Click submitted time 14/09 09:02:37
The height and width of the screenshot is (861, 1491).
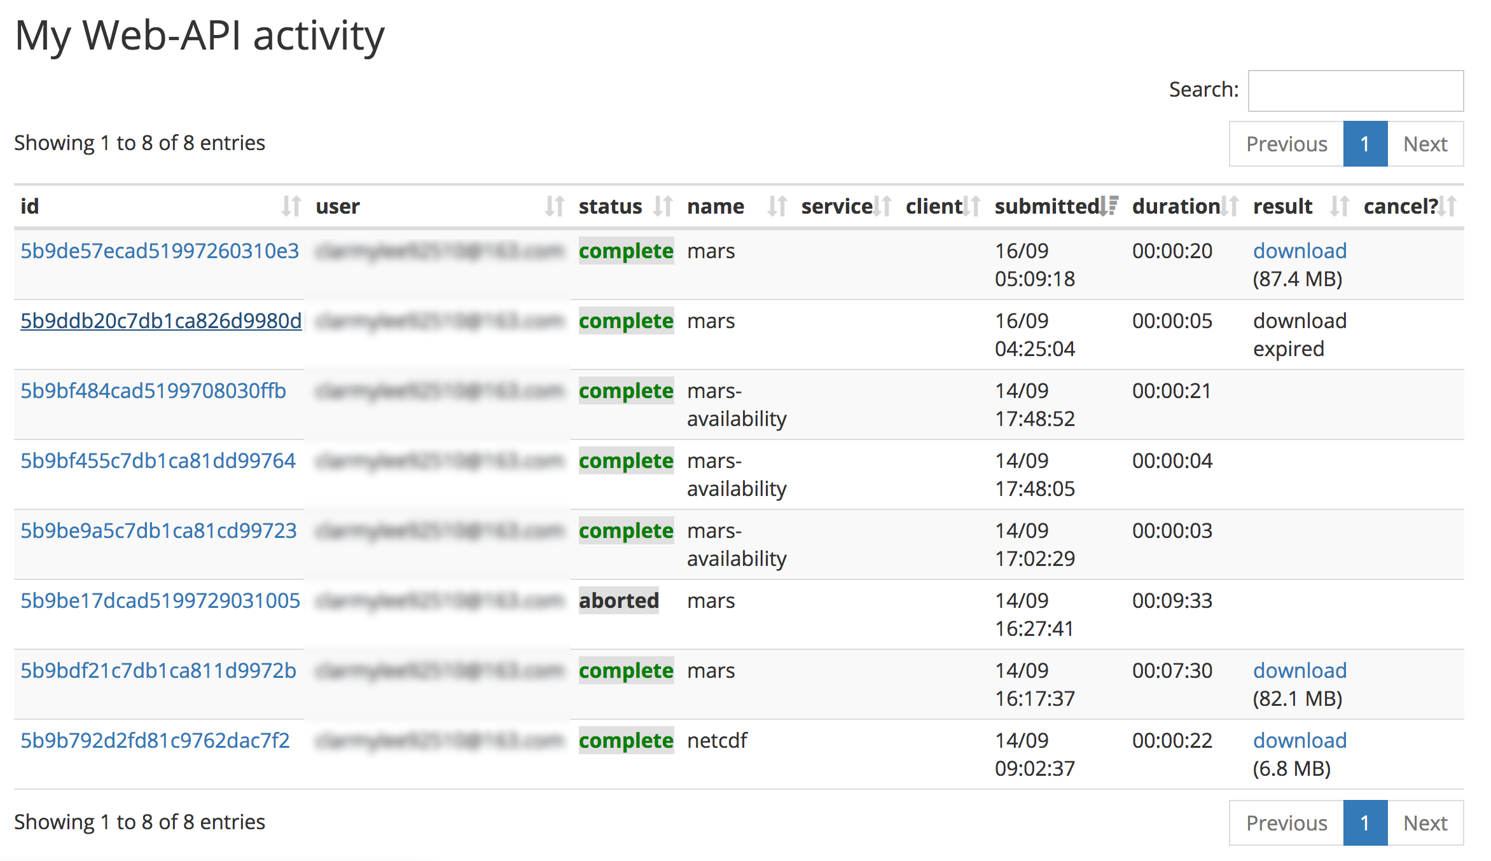(1035, 755)
